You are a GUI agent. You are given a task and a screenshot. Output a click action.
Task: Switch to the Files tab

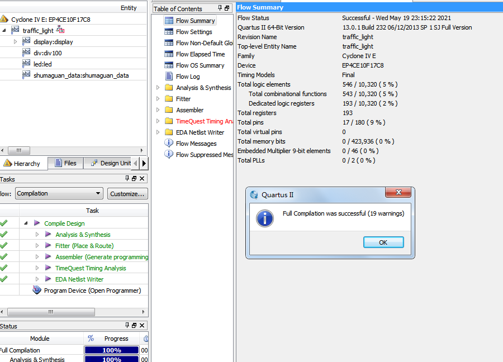(x=65, y=163)
